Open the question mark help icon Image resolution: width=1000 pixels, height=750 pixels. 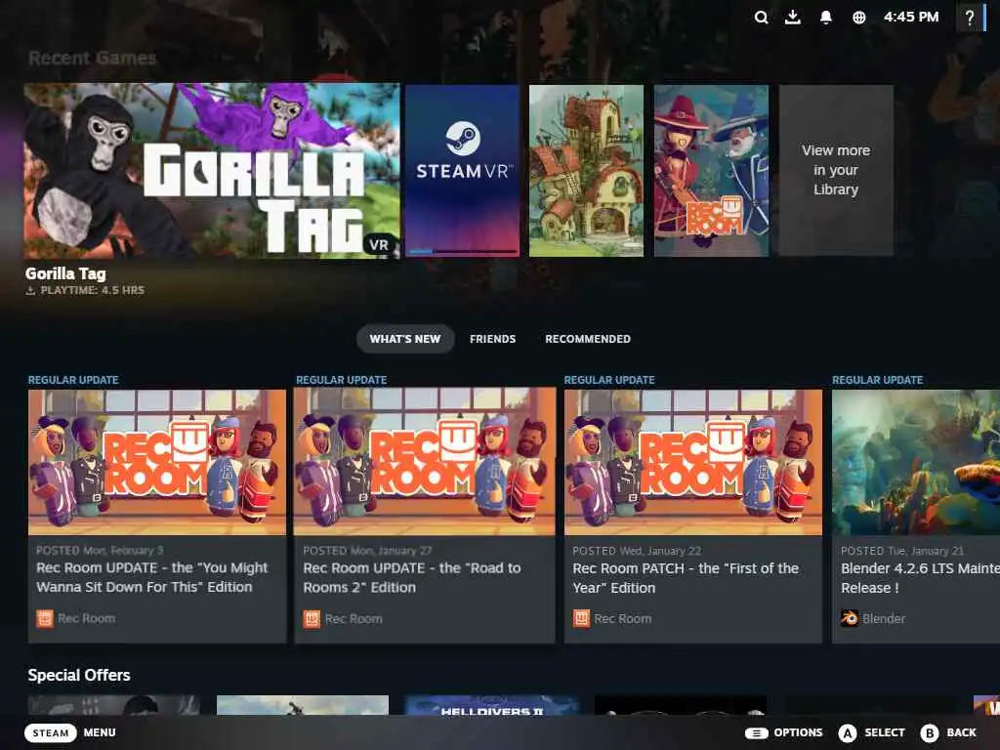click(970, 18)
